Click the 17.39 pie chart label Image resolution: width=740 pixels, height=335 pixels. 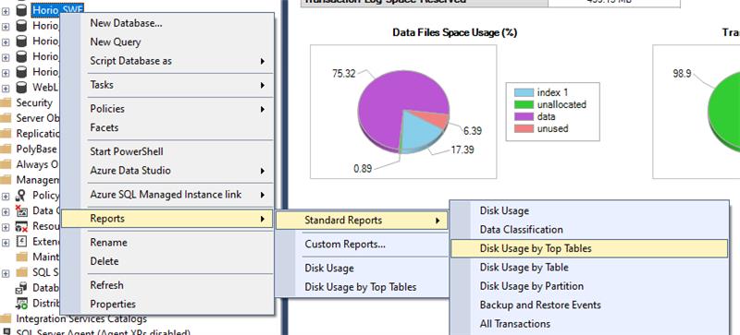click(462, 150)
